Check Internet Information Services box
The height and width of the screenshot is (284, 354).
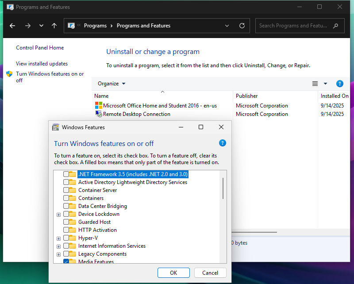pos(66,246)
